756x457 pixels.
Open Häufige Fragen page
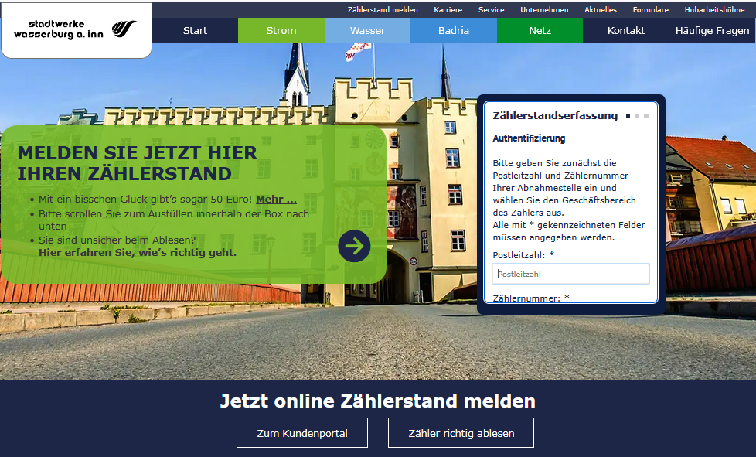click(x=712, y=31)
